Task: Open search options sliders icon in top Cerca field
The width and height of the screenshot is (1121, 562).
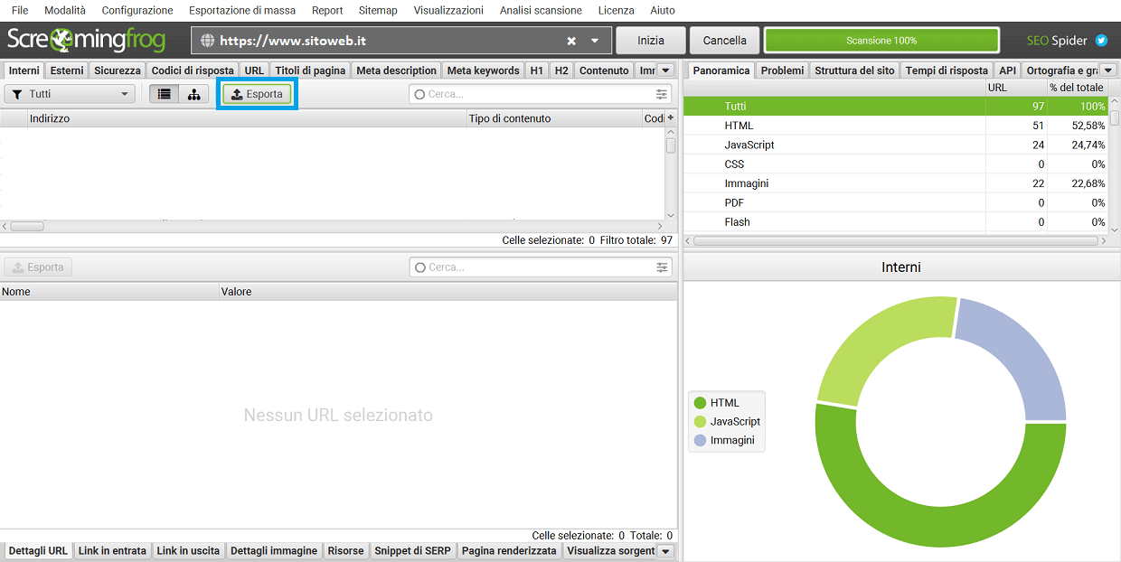Action: (x=662, y=93)
